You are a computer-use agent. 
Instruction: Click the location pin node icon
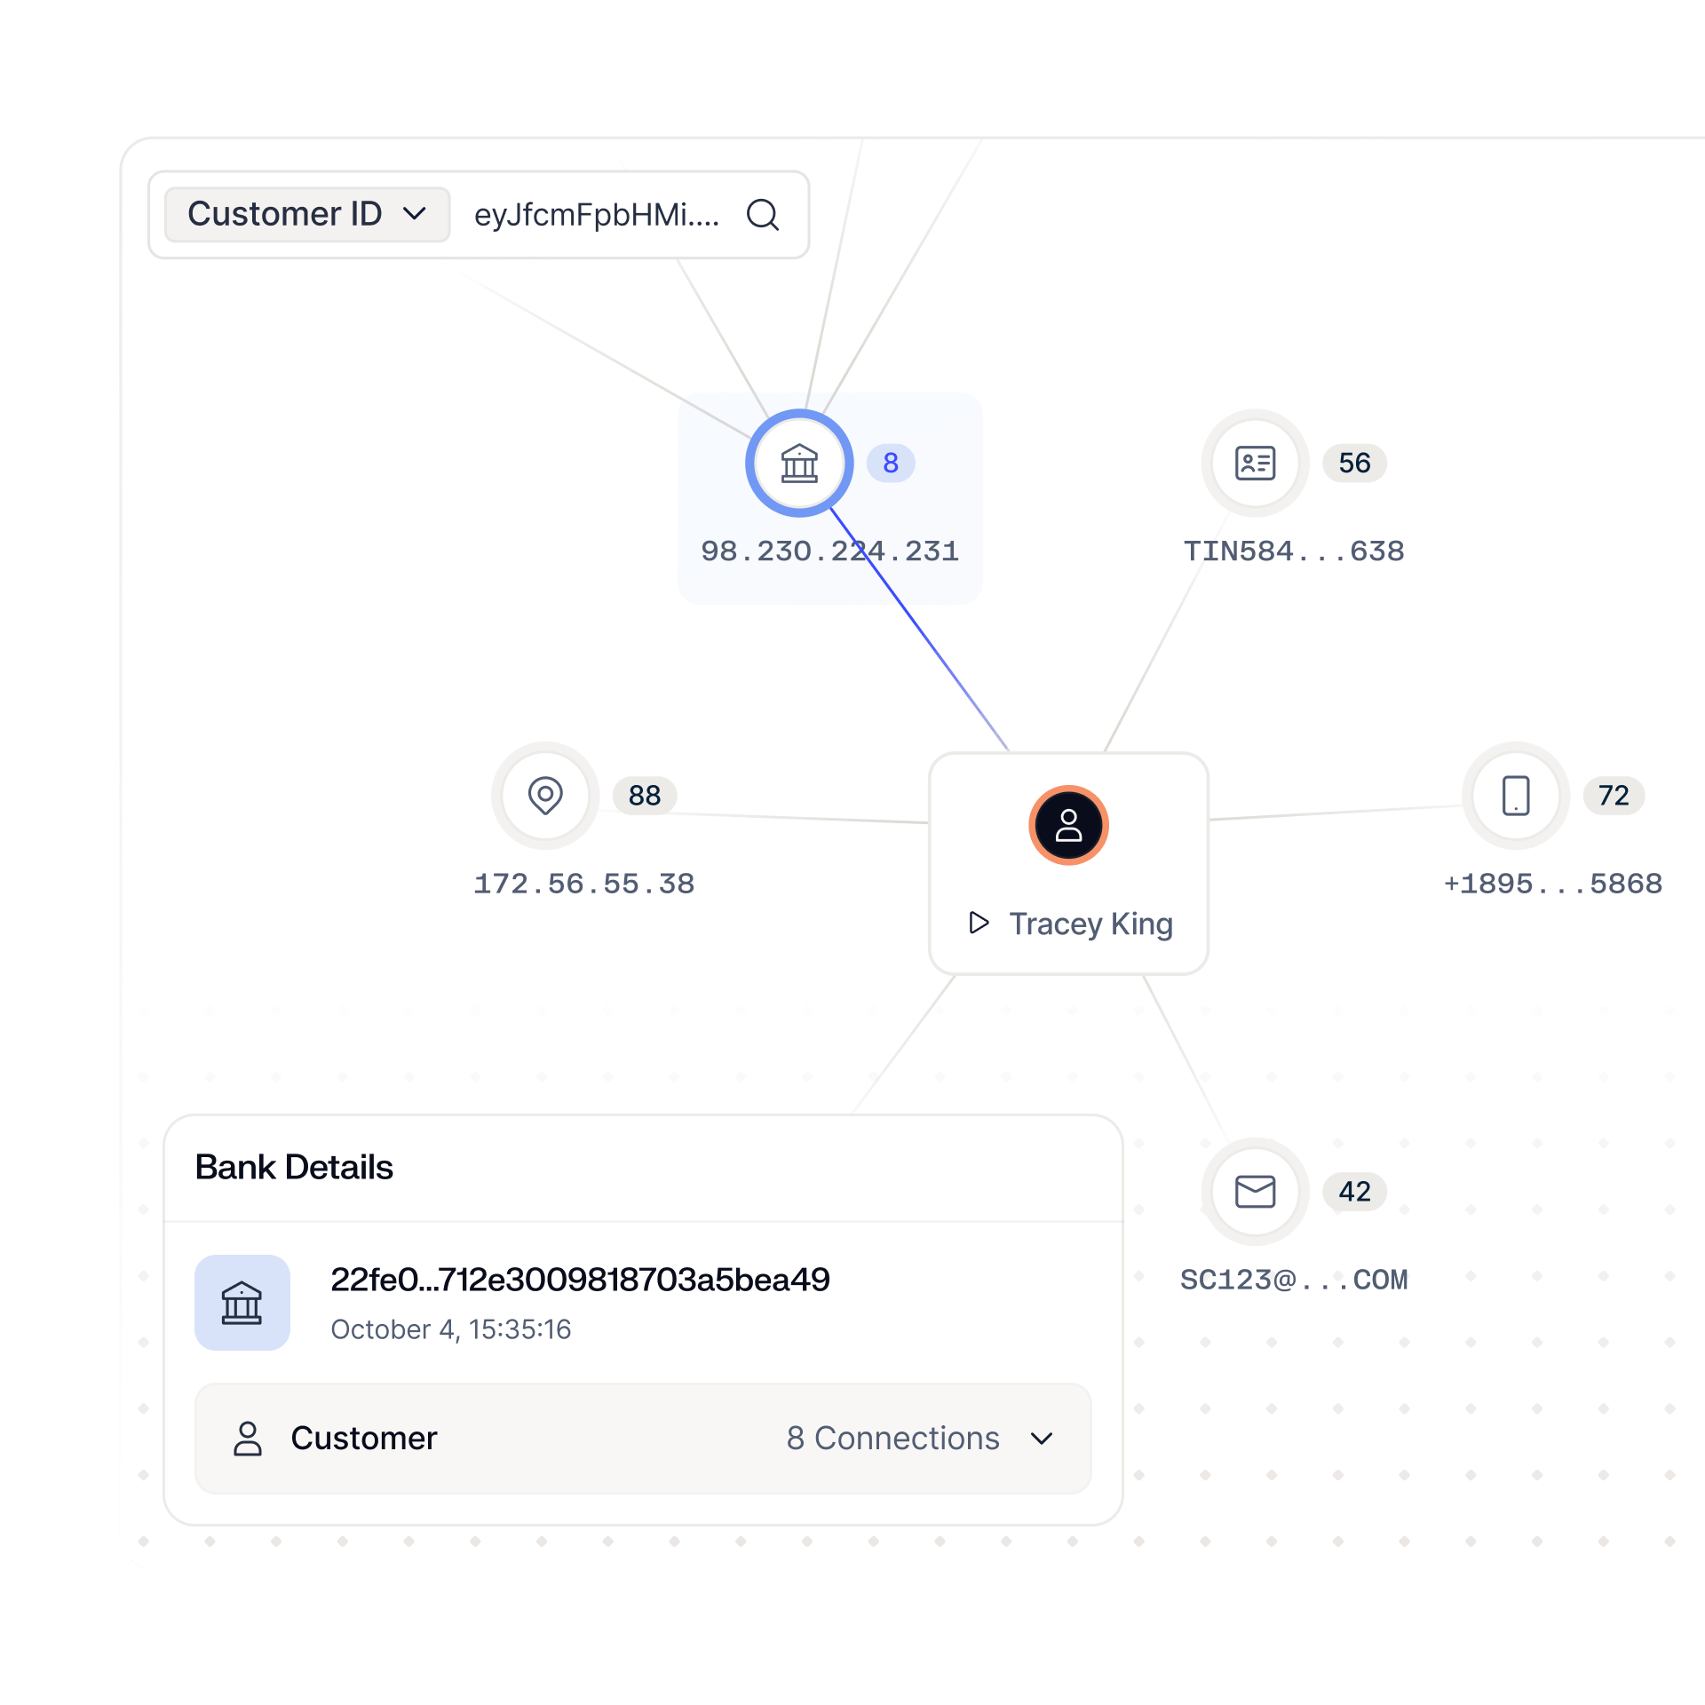tap(545, 796)
